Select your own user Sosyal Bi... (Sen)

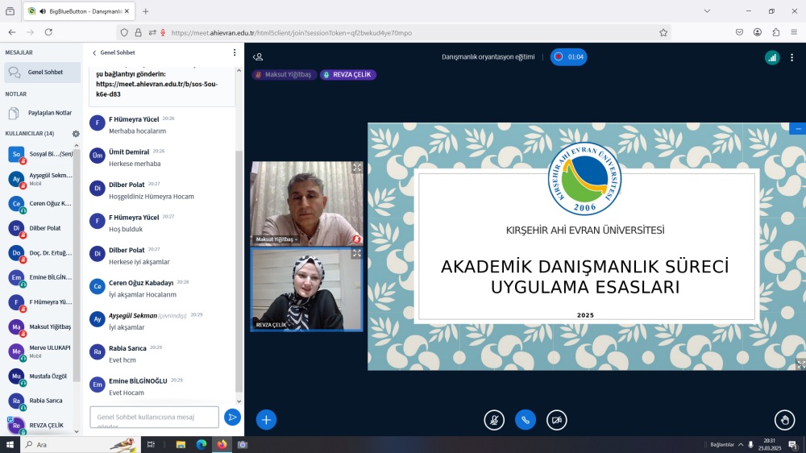pyautogui.click(x=40, y=154)
